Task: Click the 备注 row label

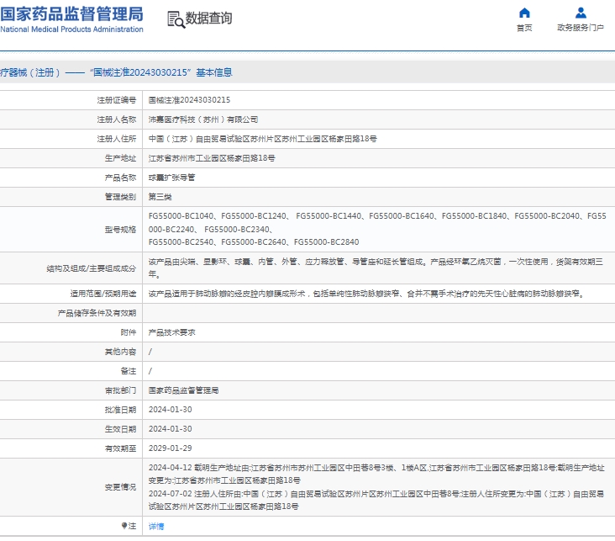Action: tap(129, 371)
